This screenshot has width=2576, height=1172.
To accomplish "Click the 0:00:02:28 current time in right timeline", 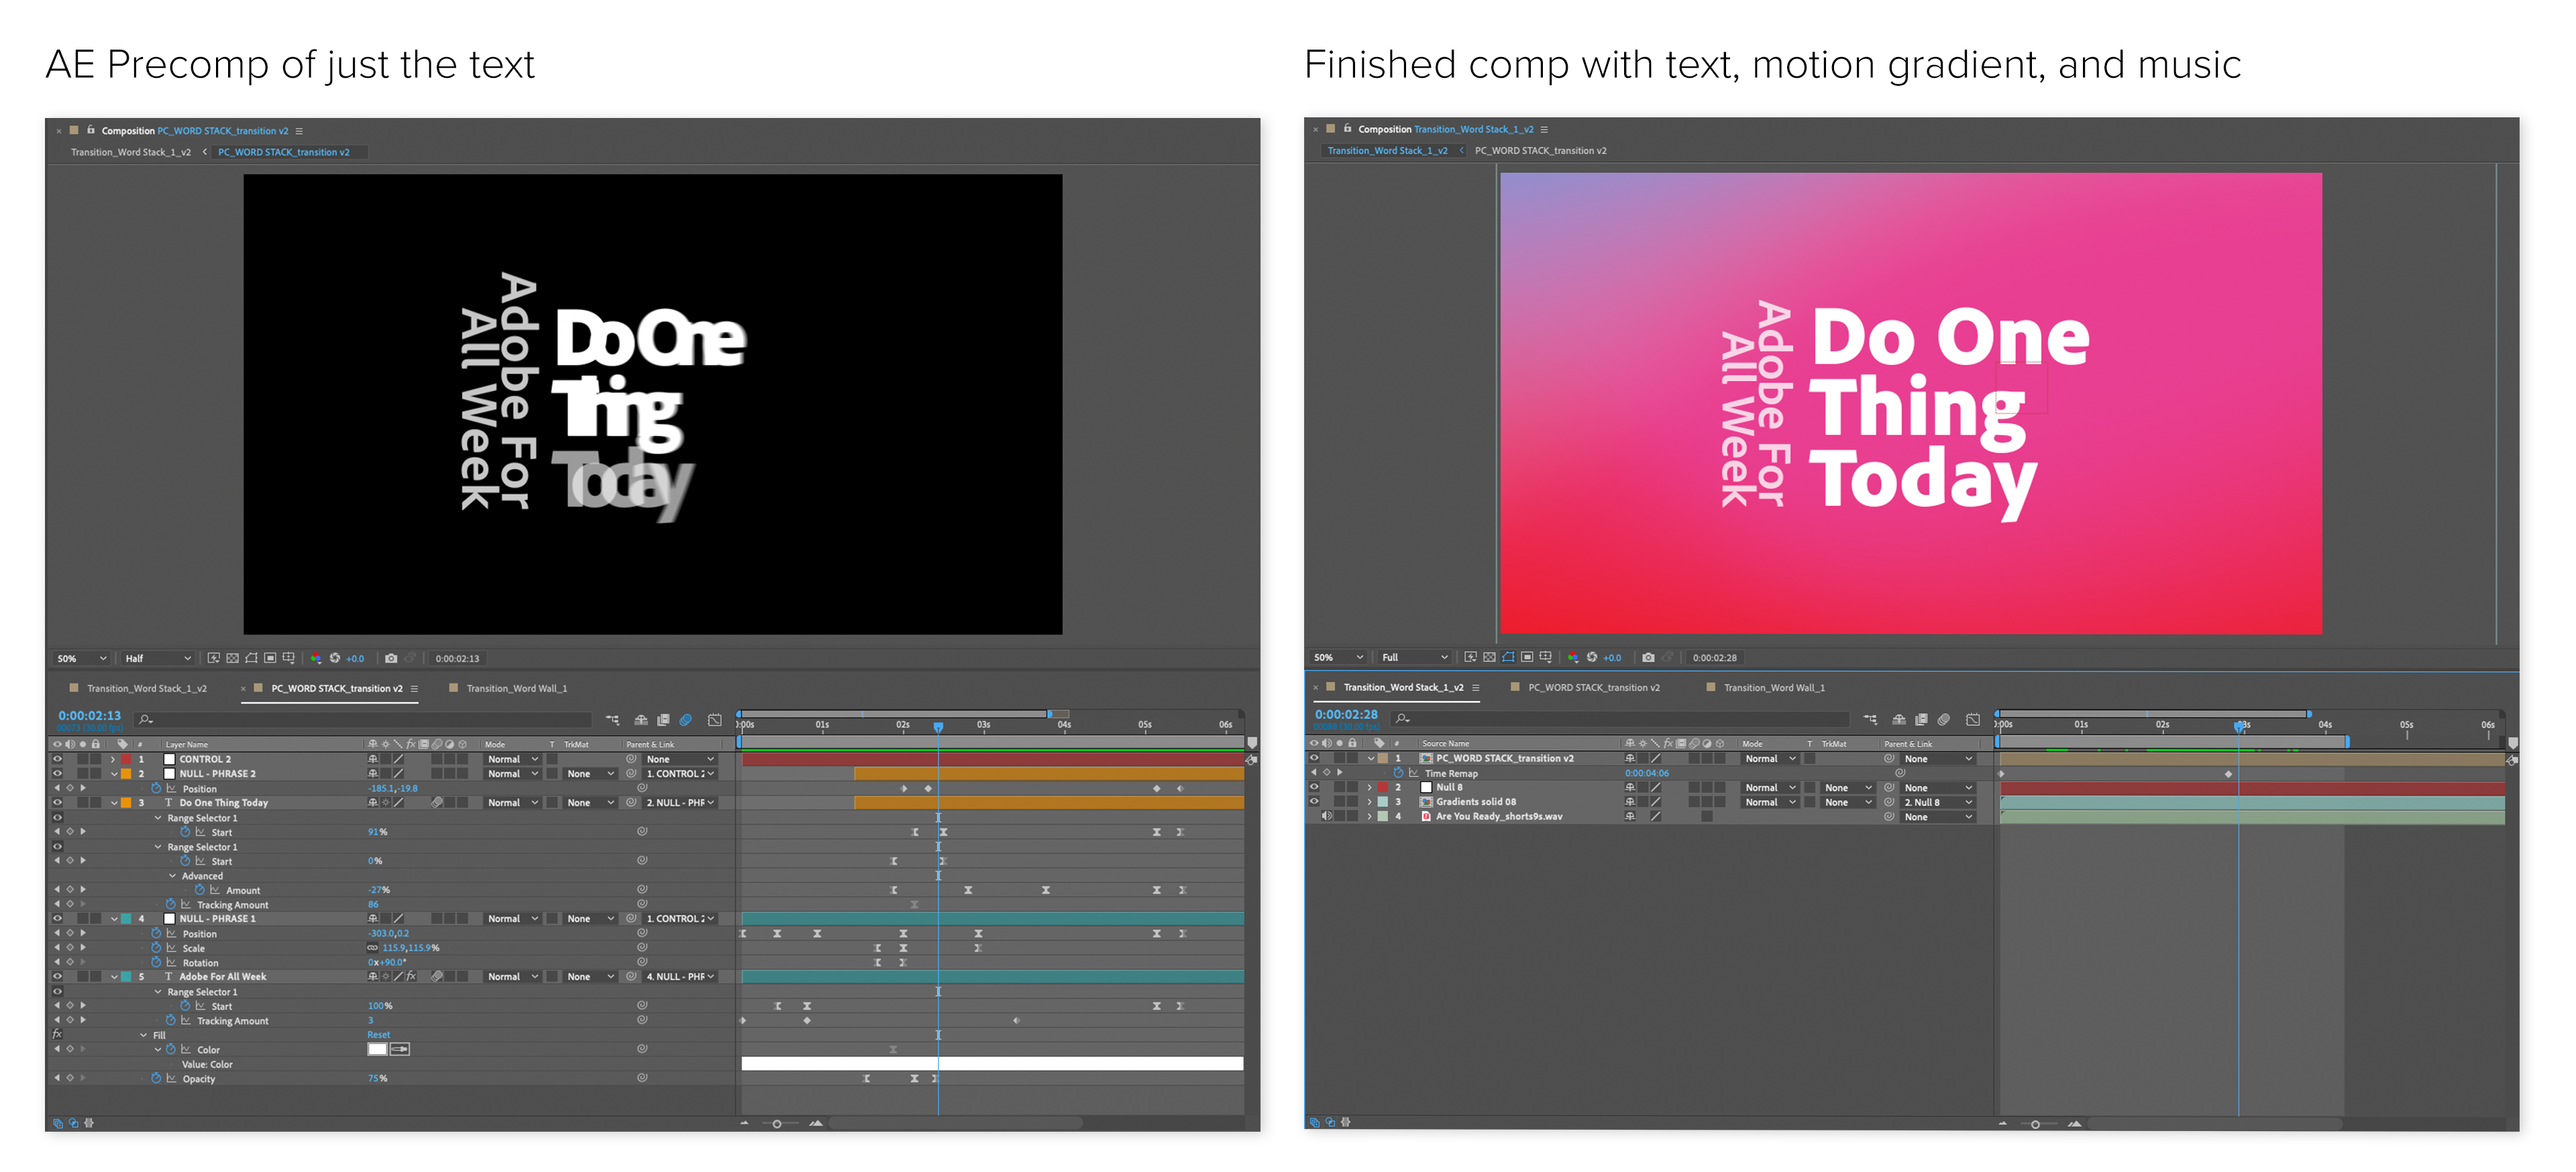I will [1346, 714].
